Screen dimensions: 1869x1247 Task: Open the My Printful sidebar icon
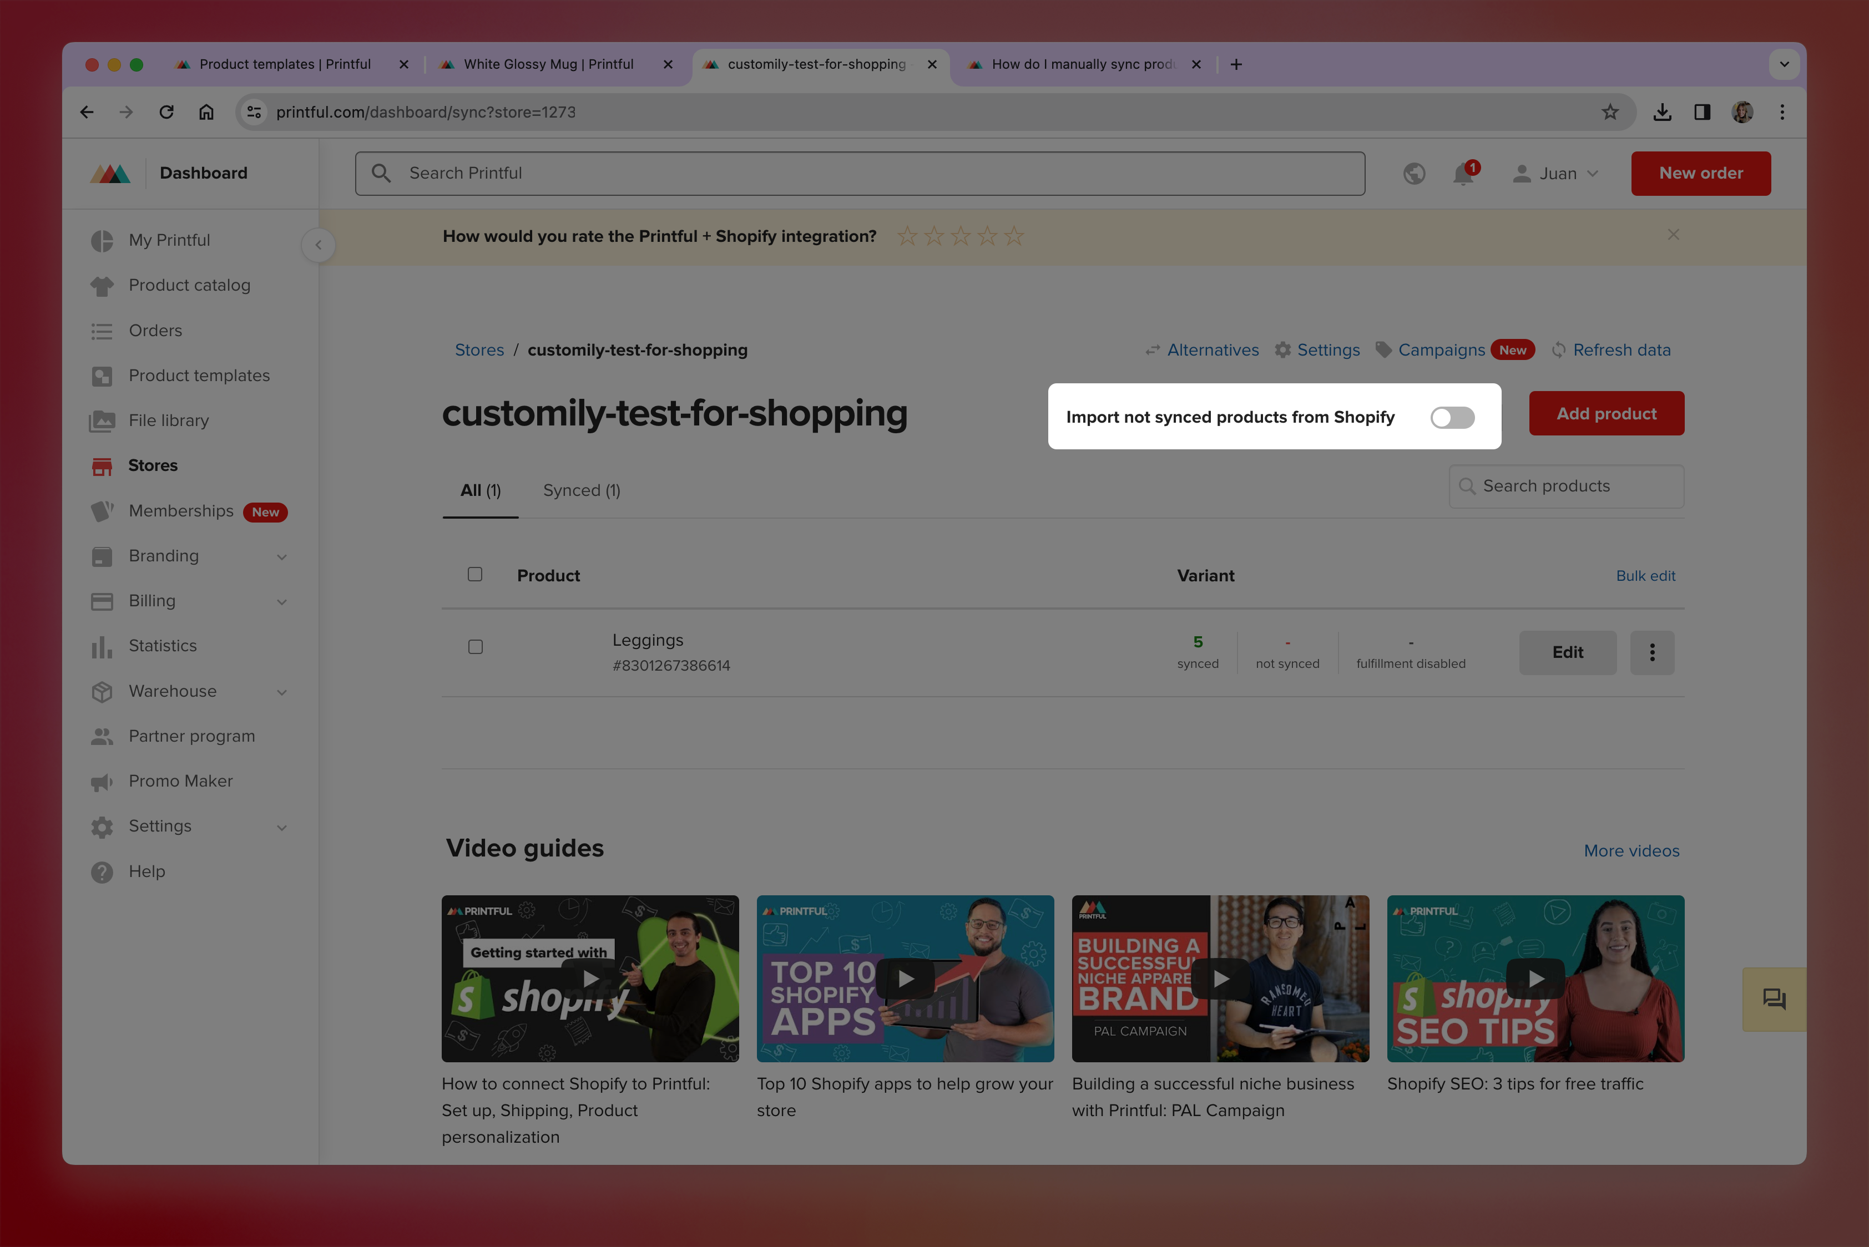[x=102, y=240]
